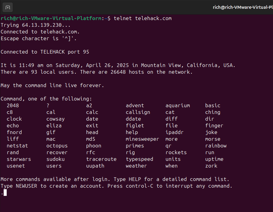
Task: Click the terminal cursor at the prompt
Action: 5,193
